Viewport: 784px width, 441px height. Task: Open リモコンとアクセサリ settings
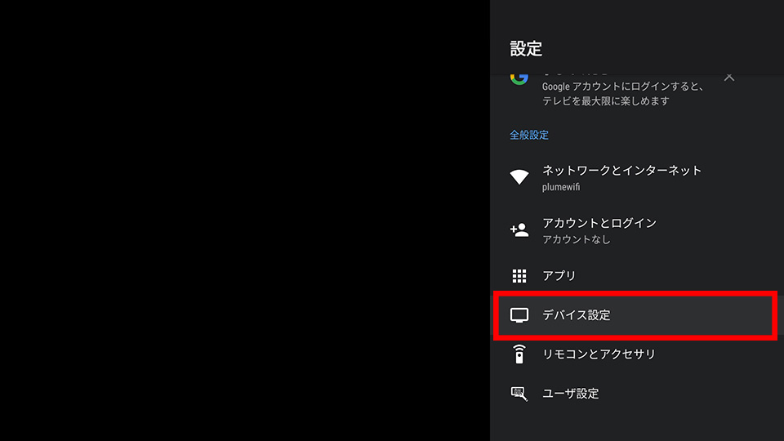pyautogui.click(x=637, y=354)
